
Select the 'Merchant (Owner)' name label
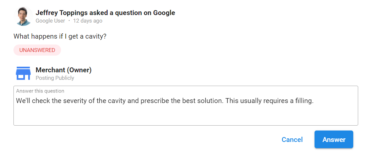click(64, 70)
